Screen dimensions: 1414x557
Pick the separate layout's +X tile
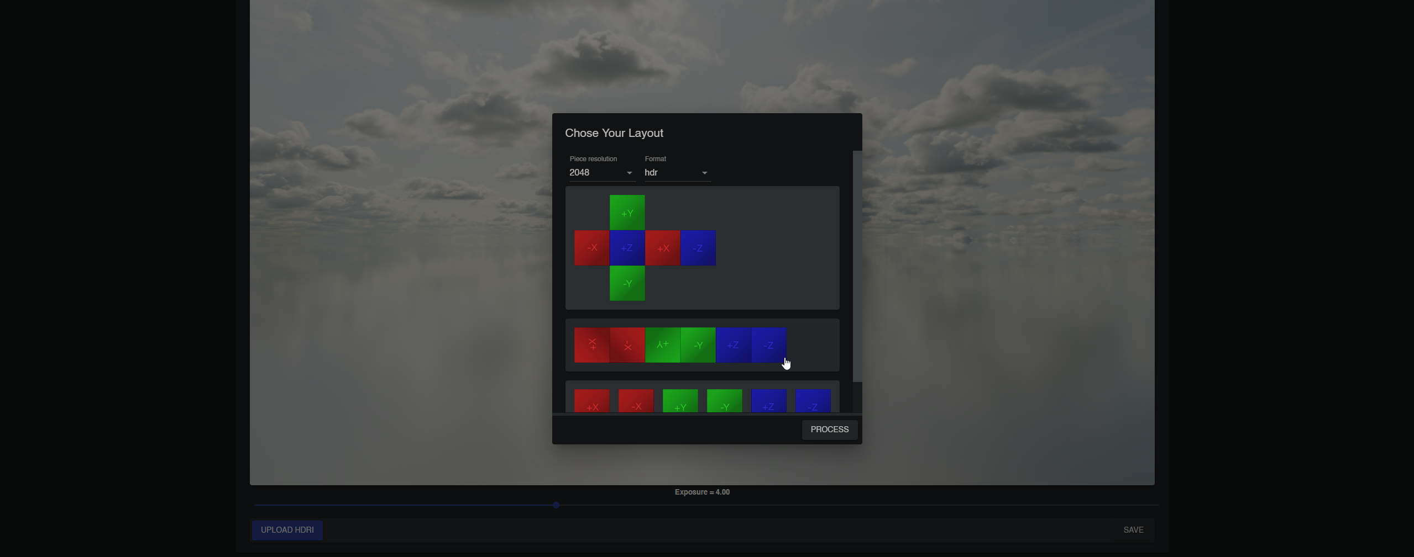tap(592, 401)
